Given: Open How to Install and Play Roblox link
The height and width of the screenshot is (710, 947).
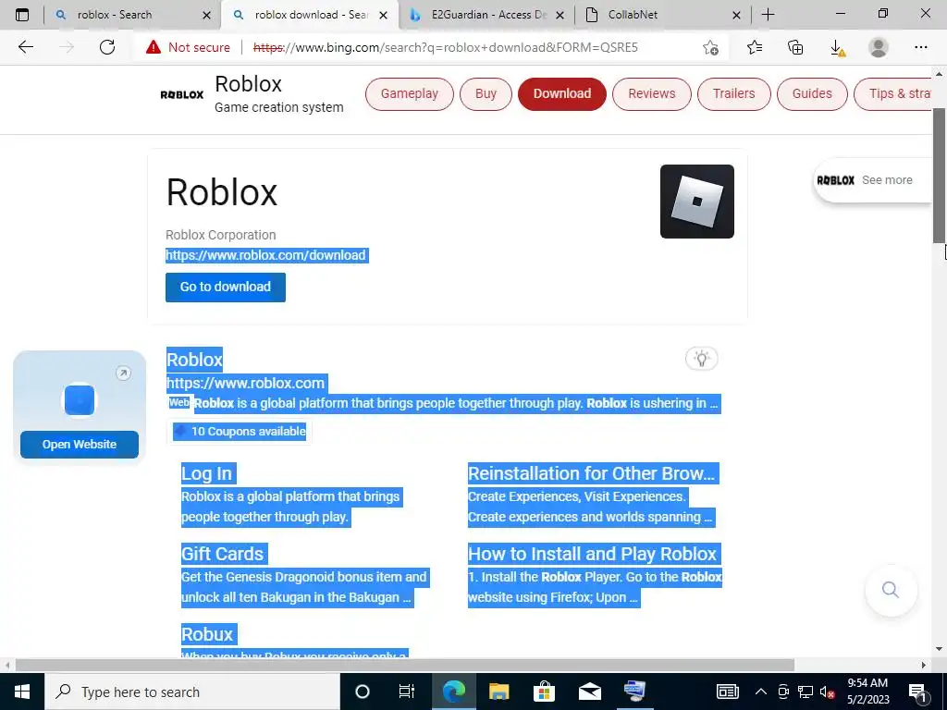Looking at the screenshot, I should [x=592, y=554].
